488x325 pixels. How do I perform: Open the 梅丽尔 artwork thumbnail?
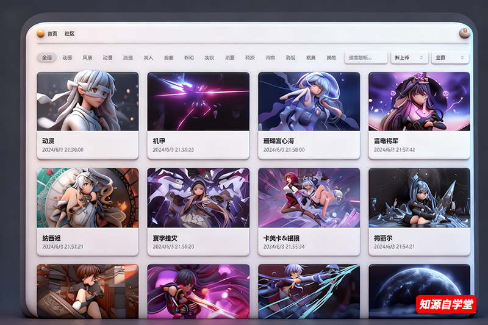pos(419,198)
